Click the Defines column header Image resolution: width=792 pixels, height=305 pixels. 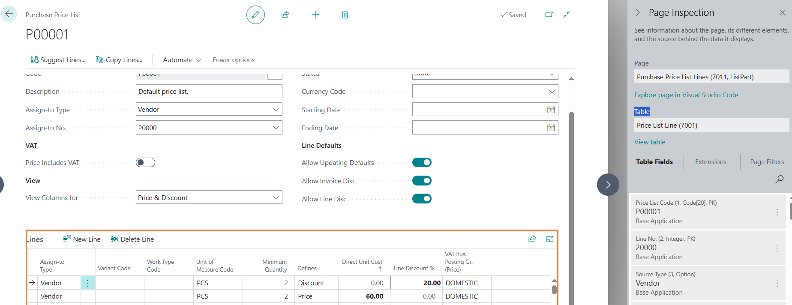[x=307, y=268]
